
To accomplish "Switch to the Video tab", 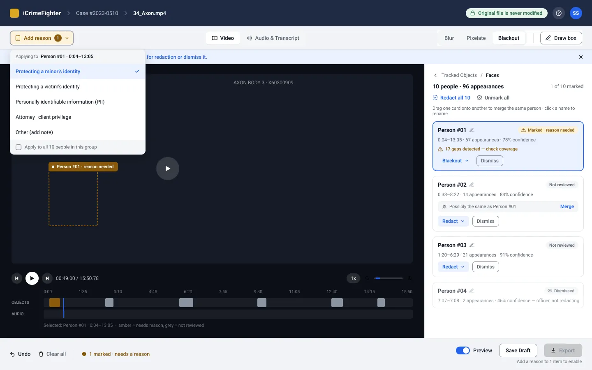I will (x=223, y=38).
